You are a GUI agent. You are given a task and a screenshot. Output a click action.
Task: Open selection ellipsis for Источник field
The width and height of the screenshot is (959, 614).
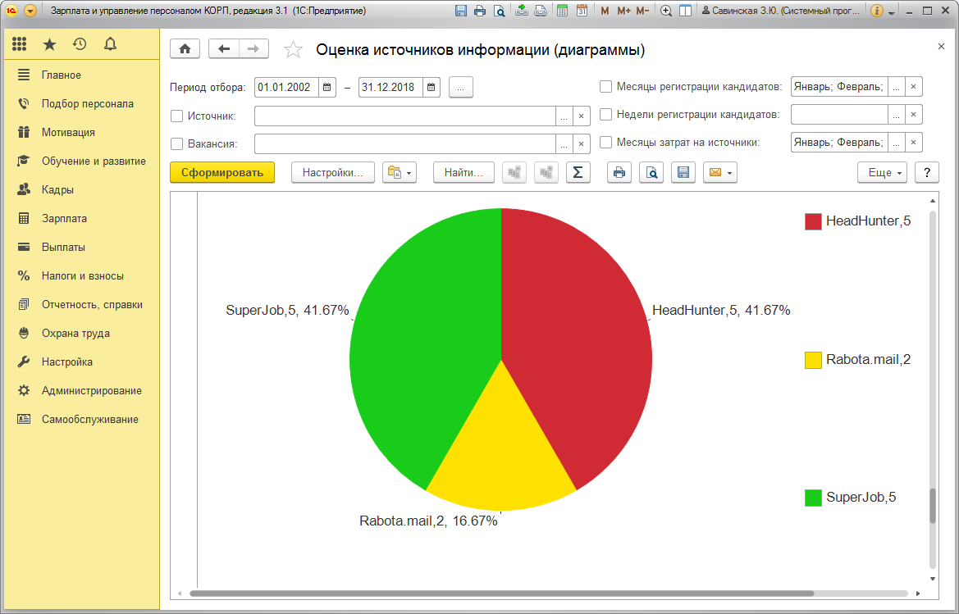pos(564,116)
